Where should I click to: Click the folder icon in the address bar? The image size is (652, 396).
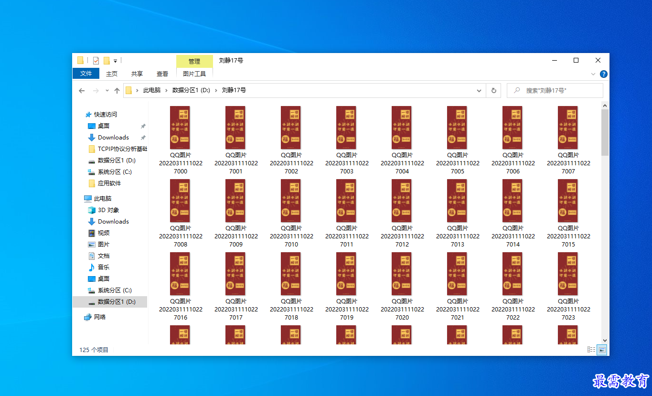pyautogui.click(x=128, y=90)
